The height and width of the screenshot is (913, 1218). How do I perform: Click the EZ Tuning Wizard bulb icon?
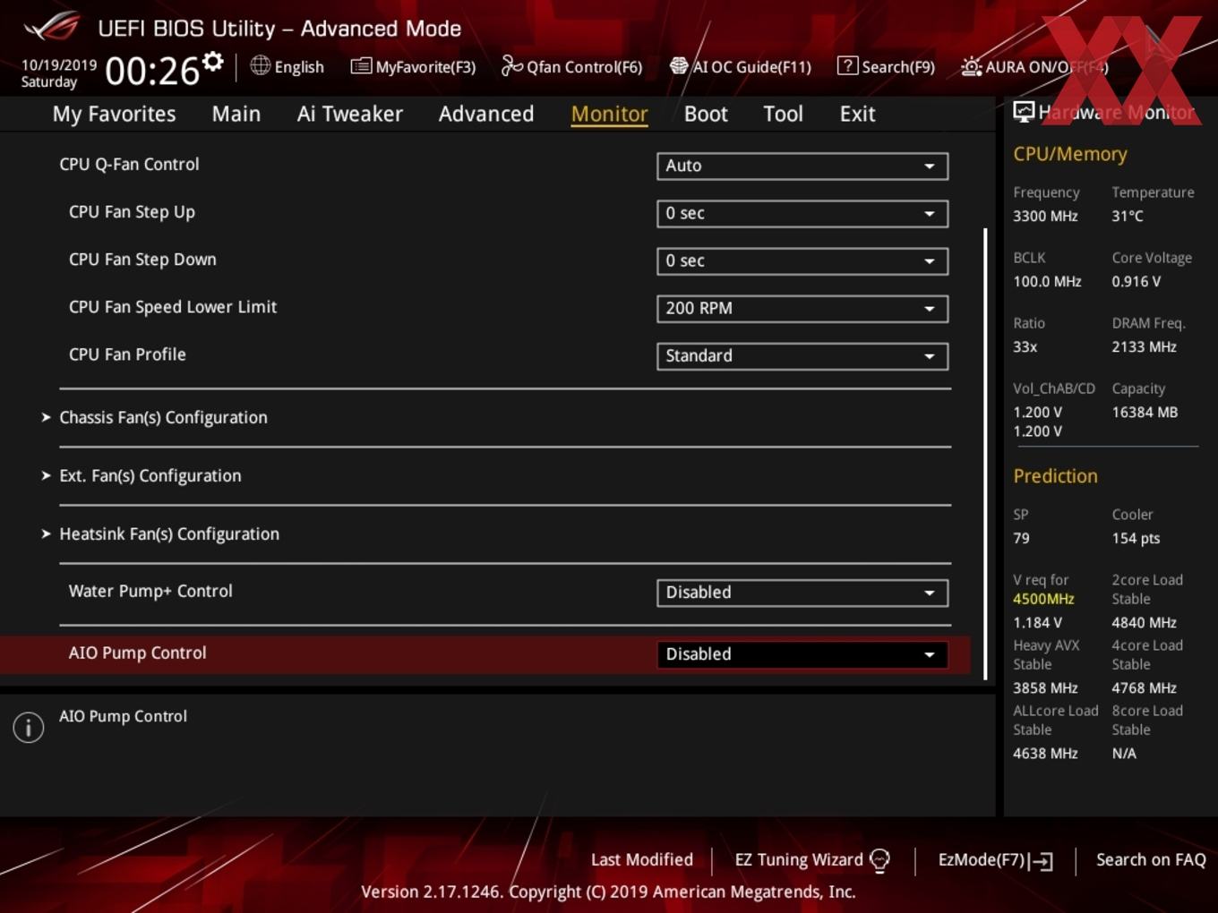[x=879, y=860]
